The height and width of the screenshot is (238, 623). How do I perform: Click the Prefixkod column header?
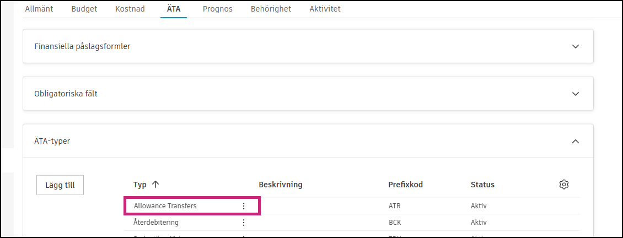pyautogui.click(x=405, y=185)
